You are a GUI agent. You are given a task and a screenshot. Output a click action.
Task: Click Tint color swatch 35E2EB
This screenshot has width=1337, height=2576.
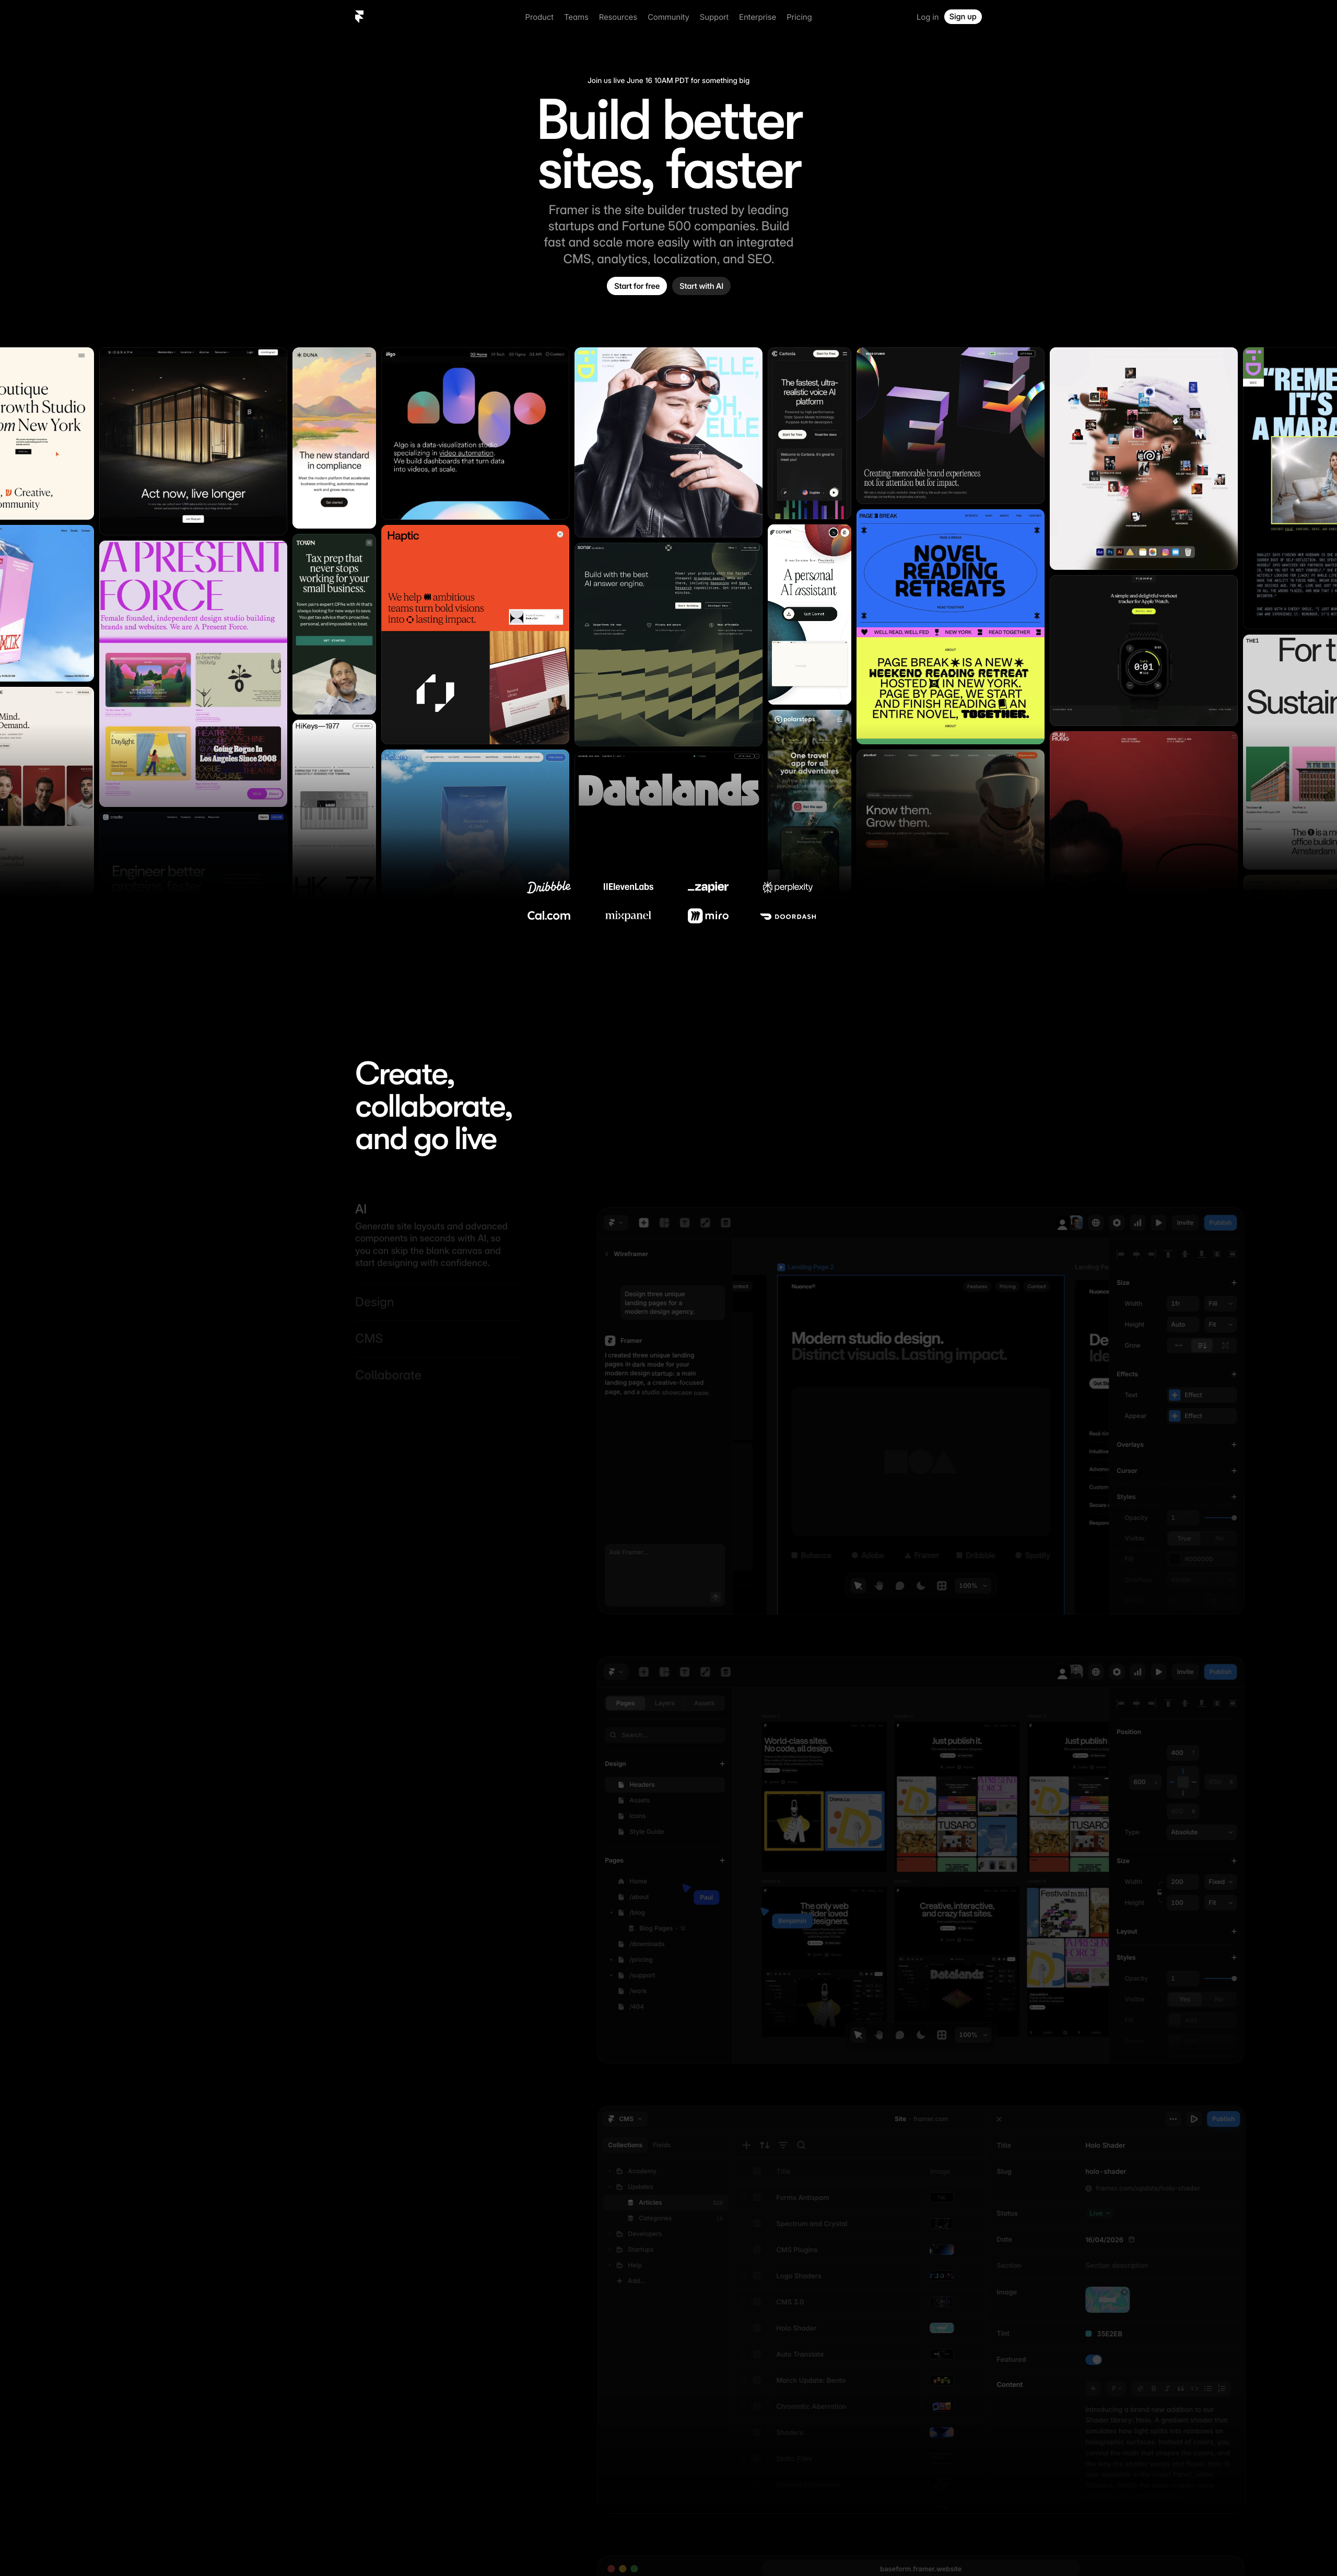click(1089, 2334)
